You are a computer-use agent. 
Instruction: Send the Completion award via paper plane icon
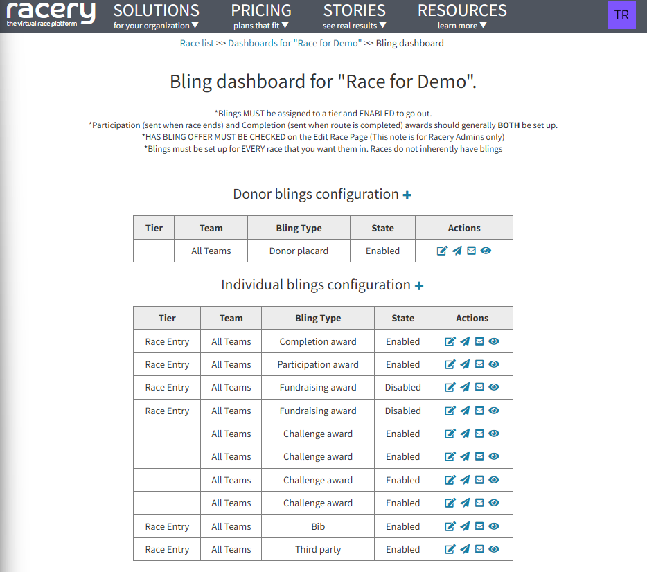464,341
